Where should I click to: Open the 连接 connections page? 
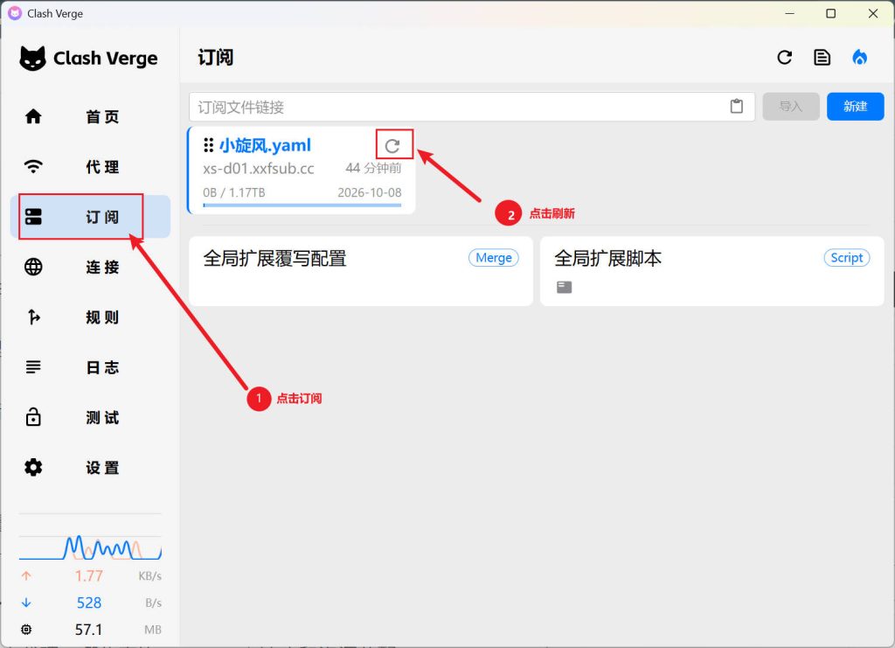coord(90,268)
